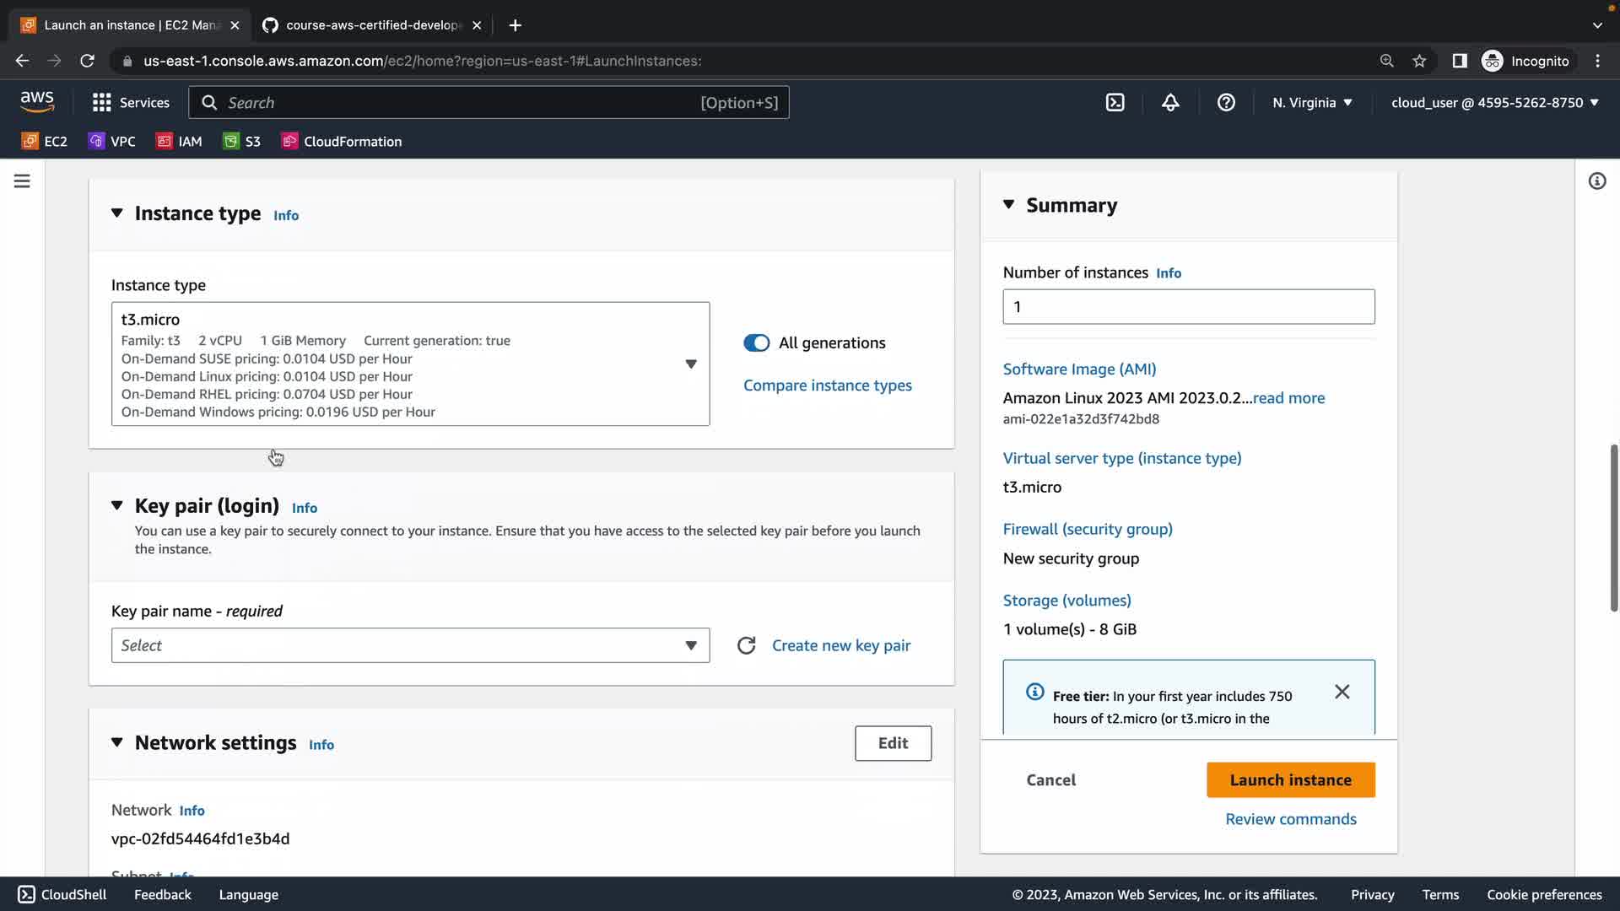The width and height of the screenshot is (1620, 911).
Task: Open the N. Virginia region menu
Action: click(1312, 102)
